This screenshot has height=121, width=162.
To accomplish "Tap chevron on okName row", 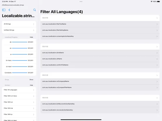I will pos(157,59).
